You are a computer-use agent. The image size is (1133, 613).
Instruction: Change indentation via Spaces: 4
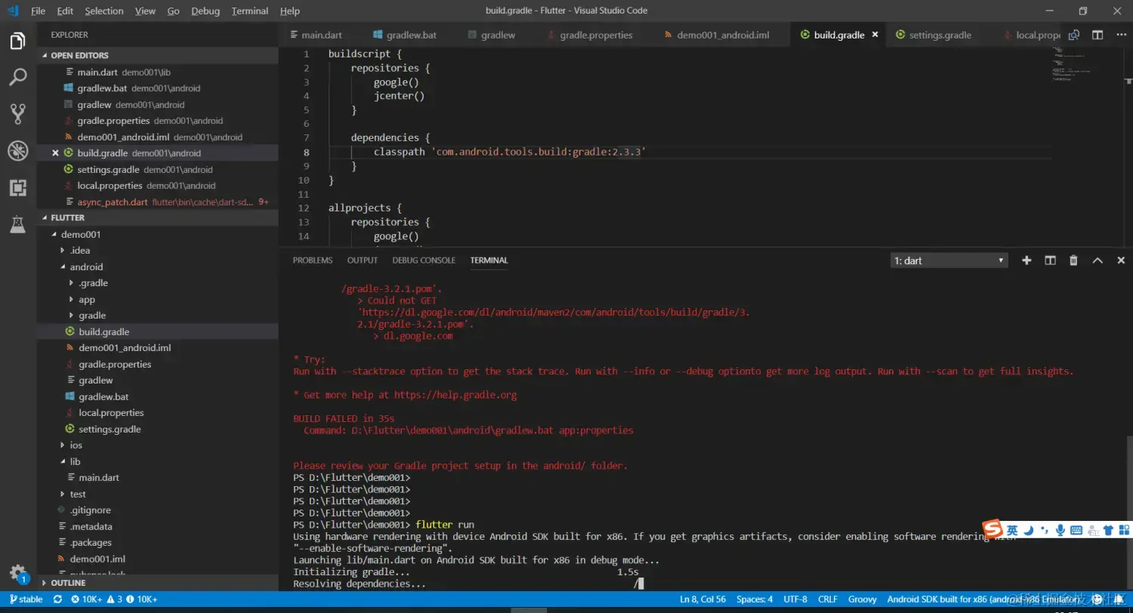(x=755, y=599)
